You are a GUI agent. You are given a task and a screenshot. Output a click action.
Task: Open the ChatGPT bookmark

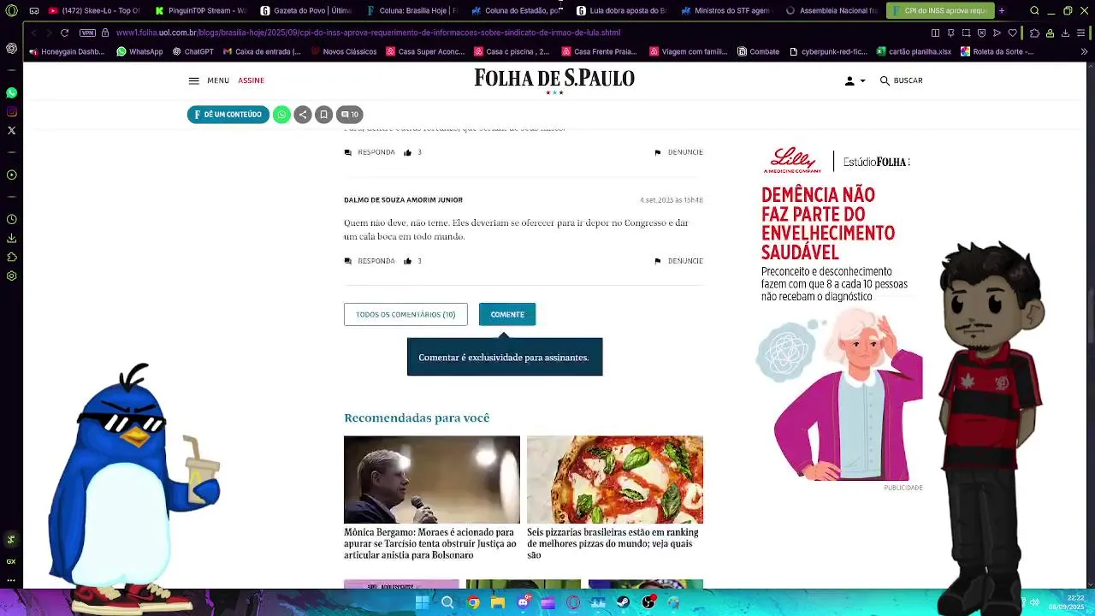pyautogui.click(x=193, y=51)
